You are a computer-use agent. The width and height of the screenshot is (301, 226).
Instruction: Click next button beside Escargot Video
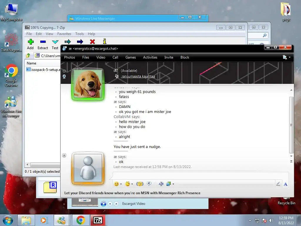116,204
